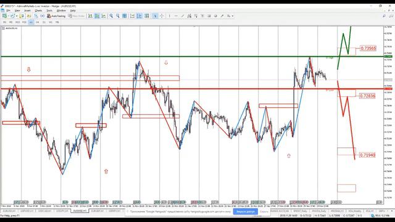Select the MN timeframe
This screenshot has width=395, height=222.
[57, 22]
